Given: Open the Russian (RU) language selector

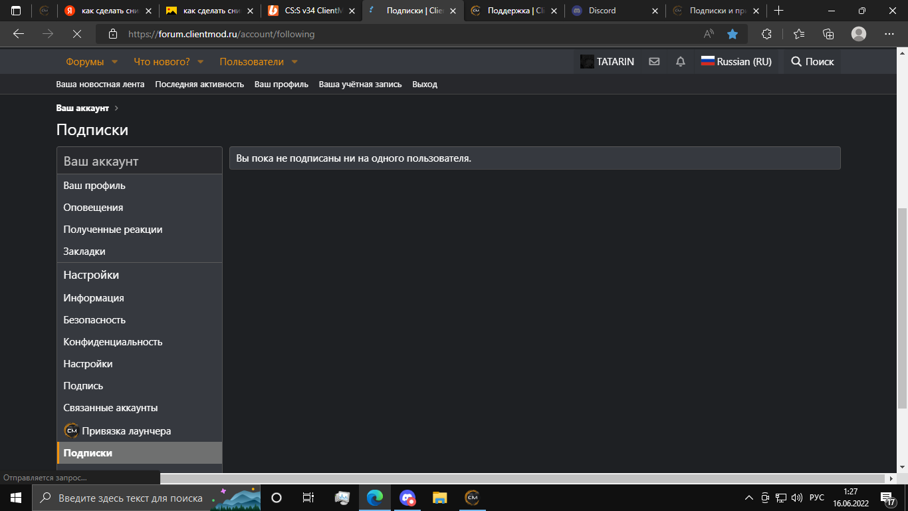Looking at the screenshot, I should [x=736, y=62].
